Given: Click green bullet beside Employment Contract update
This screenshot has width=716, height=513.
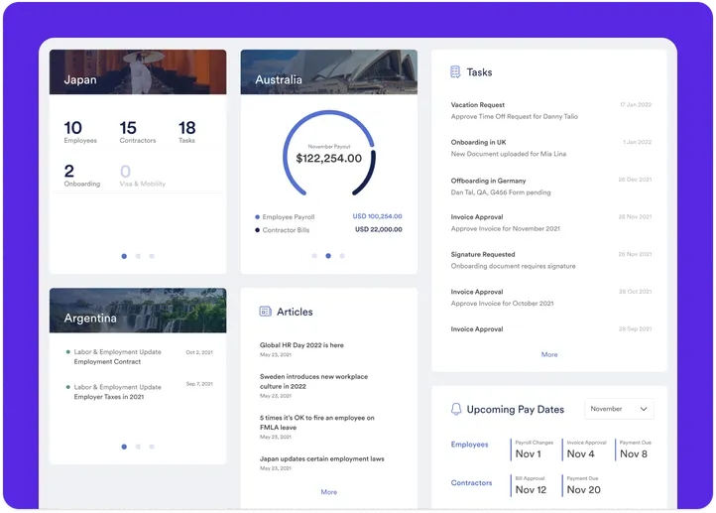Looking at the screenshot, I should tap(68, 351).
